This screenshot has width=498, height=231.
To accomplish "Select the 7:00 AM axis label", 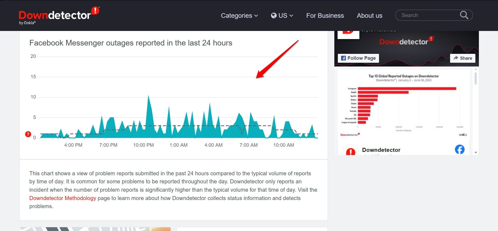I will [x=248, y=145].
